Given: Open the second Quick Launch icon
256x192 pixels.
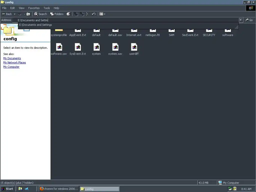Looking at the screenshot, I should 26,189.
